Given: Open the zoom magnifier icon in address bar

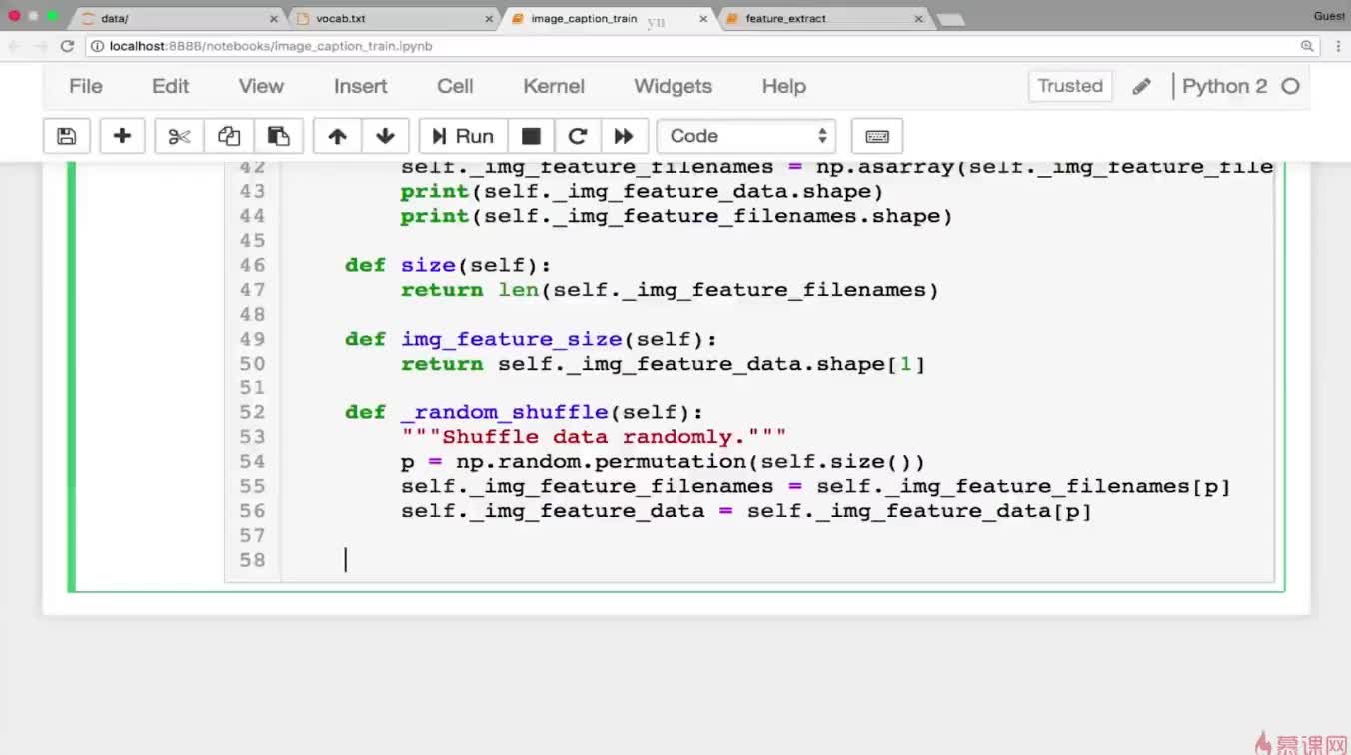Looking at the screenshot, I should click(1306, 46).
